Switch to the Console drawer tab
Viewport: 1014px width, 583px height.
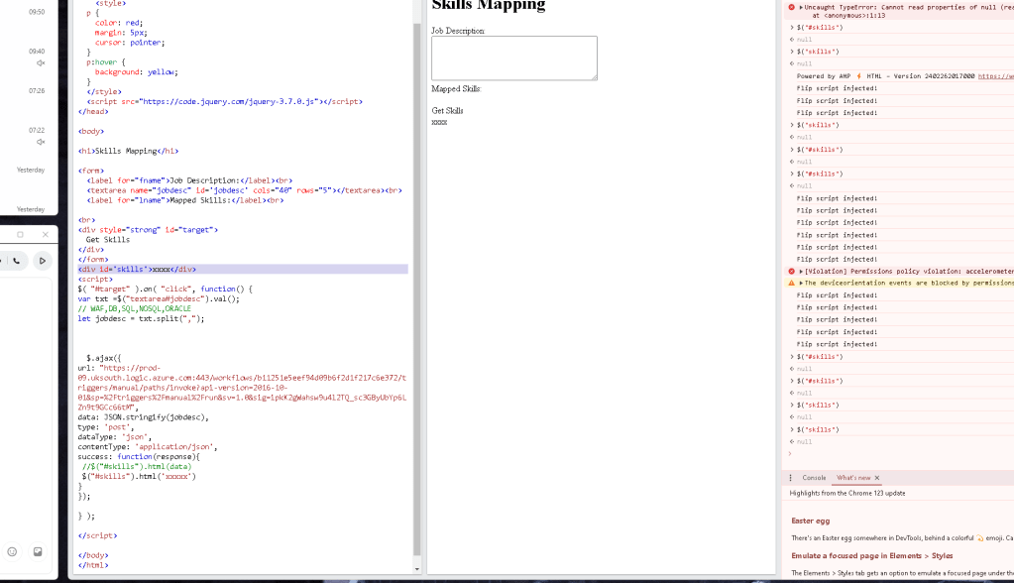pos(814,478)
